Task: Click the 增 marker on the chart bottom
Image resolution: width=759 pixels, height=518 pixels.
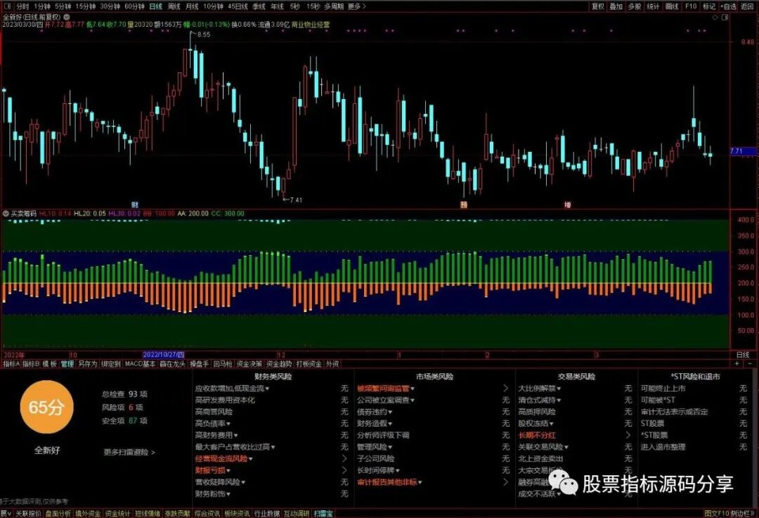Action: (x=567, y=205)
